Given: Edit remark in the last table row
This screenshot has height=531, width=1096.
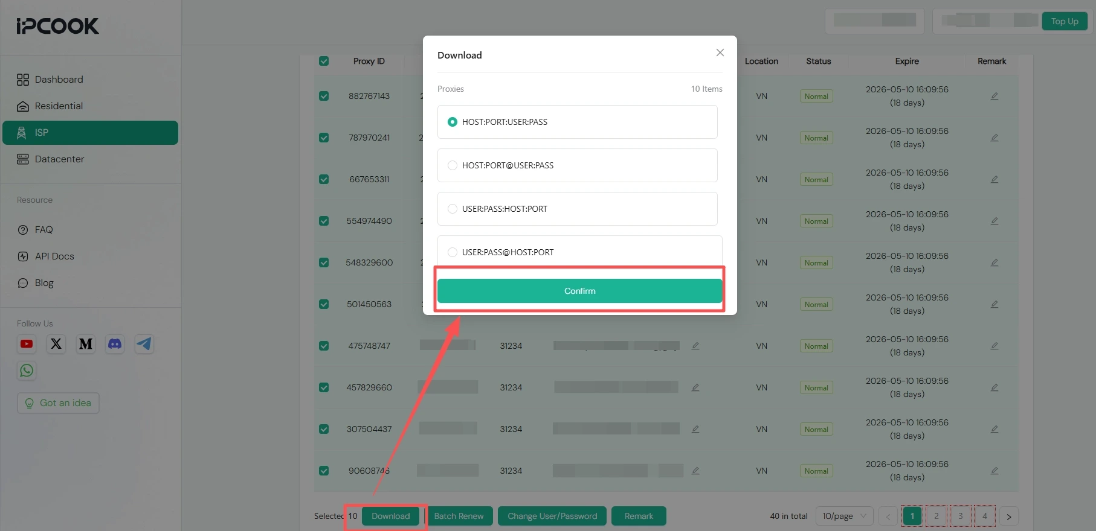Looking at the screenshot, I should (x=994, y=471).
